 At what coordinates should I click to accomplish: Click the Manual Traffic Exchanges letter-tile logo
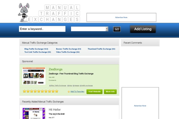coord(53,13)
